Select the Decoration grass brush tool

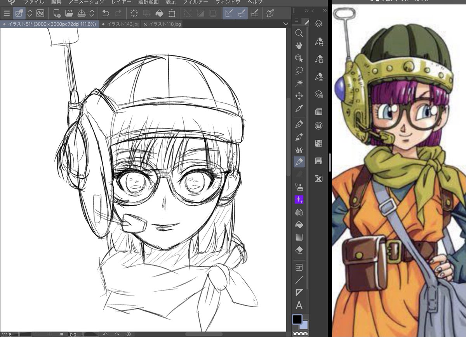tap(299, 150)
